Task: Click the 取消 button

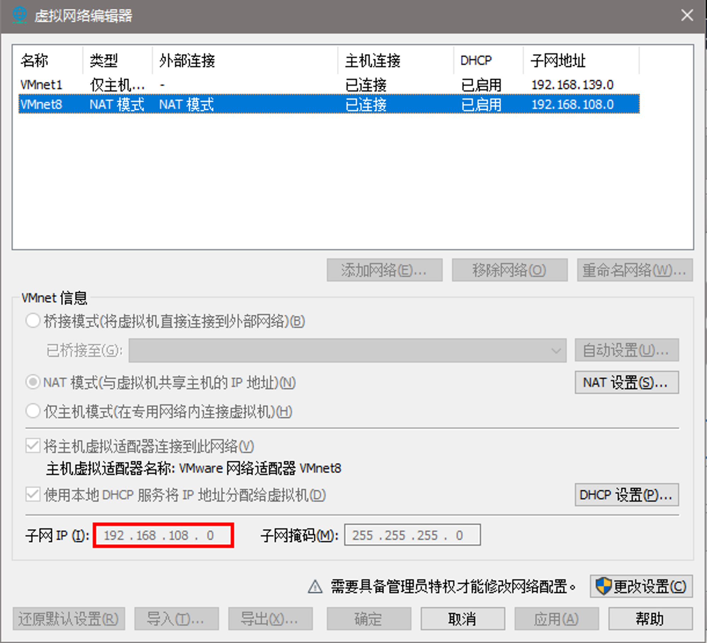Action: pyautogui.click(x=463, y=619)
